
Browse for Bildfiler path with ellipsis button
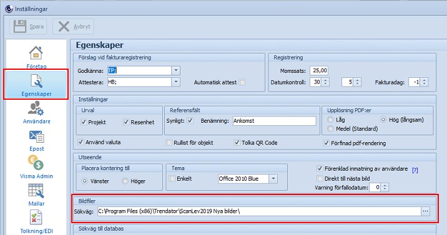click(426, 211)
